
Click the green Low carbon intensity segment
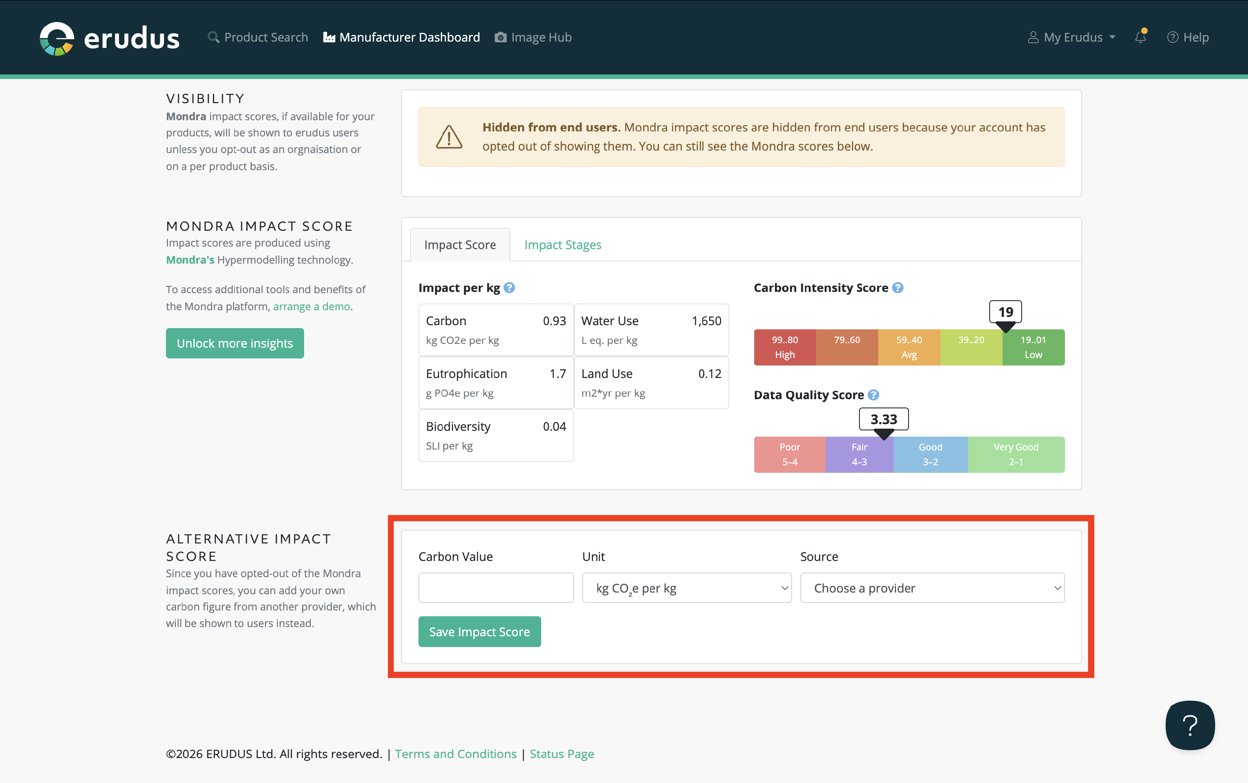pos(1033,347)
